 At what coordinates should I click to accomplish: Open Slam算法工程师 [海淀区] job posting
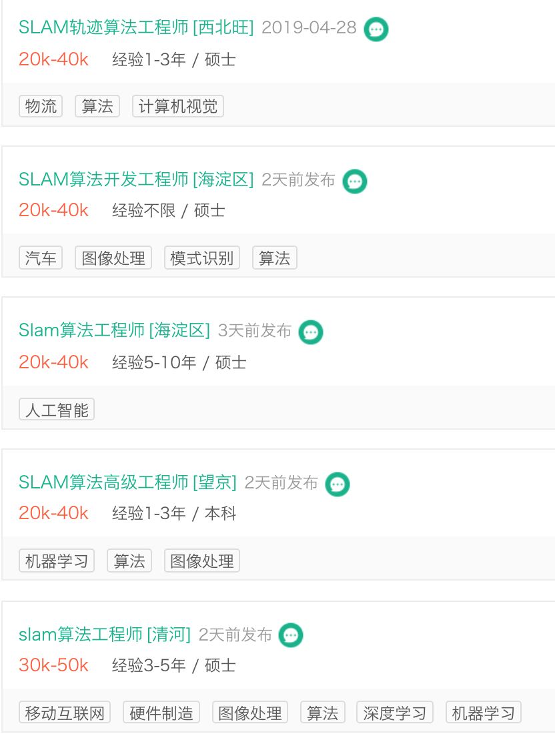[x=114, y=330]
